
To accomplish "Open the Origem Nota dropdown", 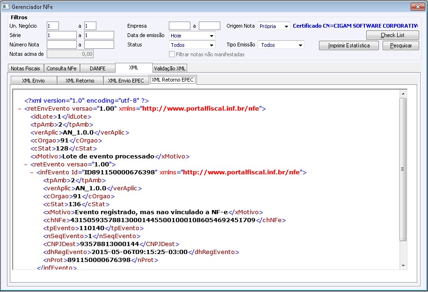I will click(286, 26).
